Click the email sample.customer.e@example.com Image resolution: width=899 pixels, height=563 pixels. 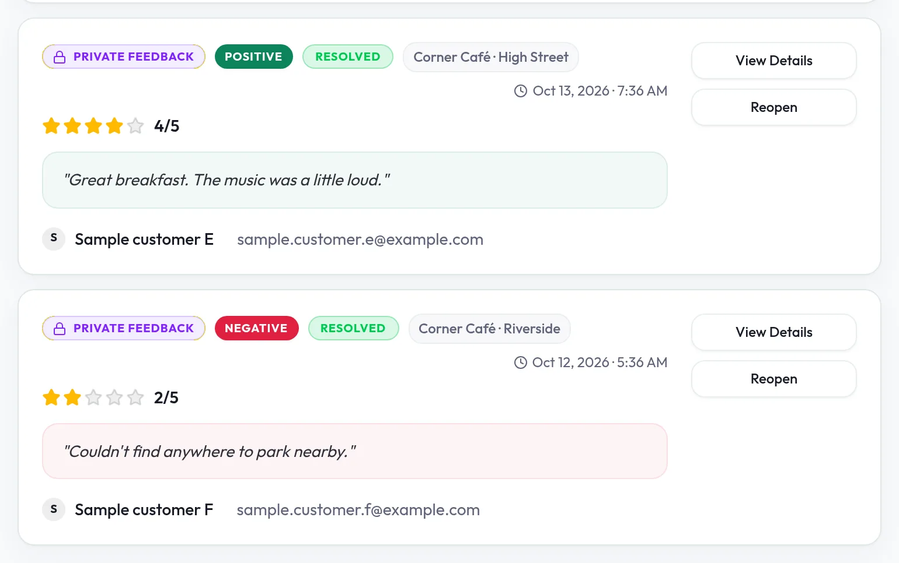pyautogui.click(x=360, y=240)
